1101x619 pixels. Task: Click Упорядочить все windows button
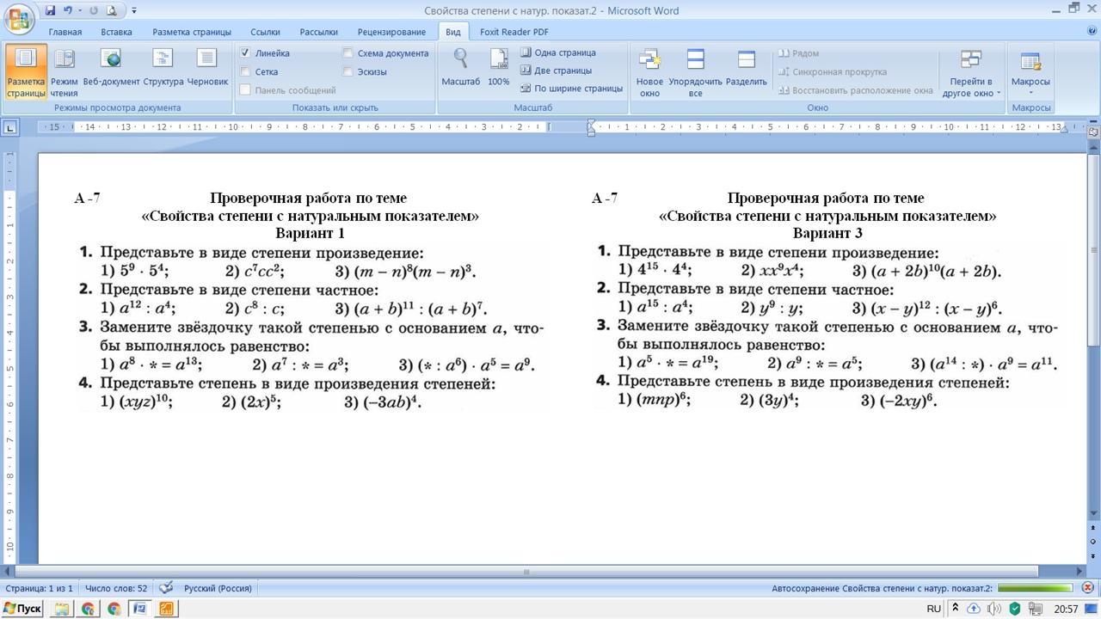coord(695,72)
